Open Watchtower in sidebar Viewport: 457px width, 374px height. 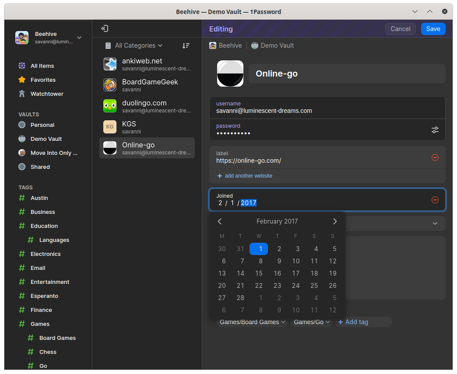coord(47,94)
